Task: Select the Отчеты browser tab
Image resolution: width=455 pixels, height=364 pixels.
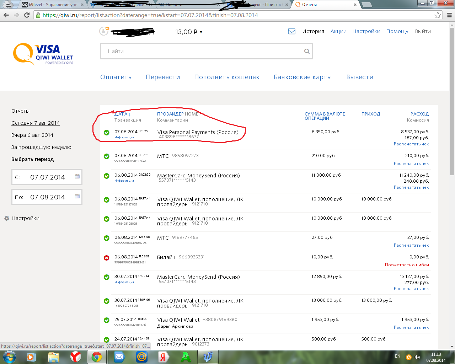Action: [326, 5]
